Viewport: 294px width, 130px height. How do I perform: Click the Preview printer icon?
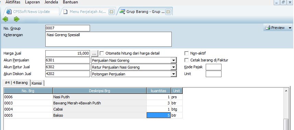268,28
